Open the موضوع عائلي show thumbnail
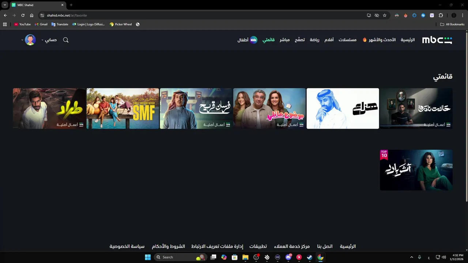 point(269,108)
